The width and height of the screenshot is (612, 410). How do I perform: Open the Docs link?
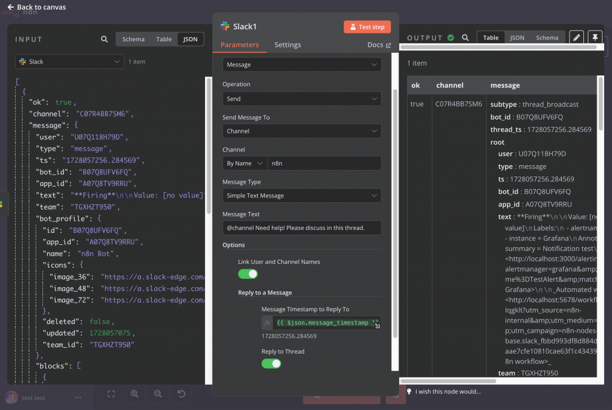[x=379, y=44]
